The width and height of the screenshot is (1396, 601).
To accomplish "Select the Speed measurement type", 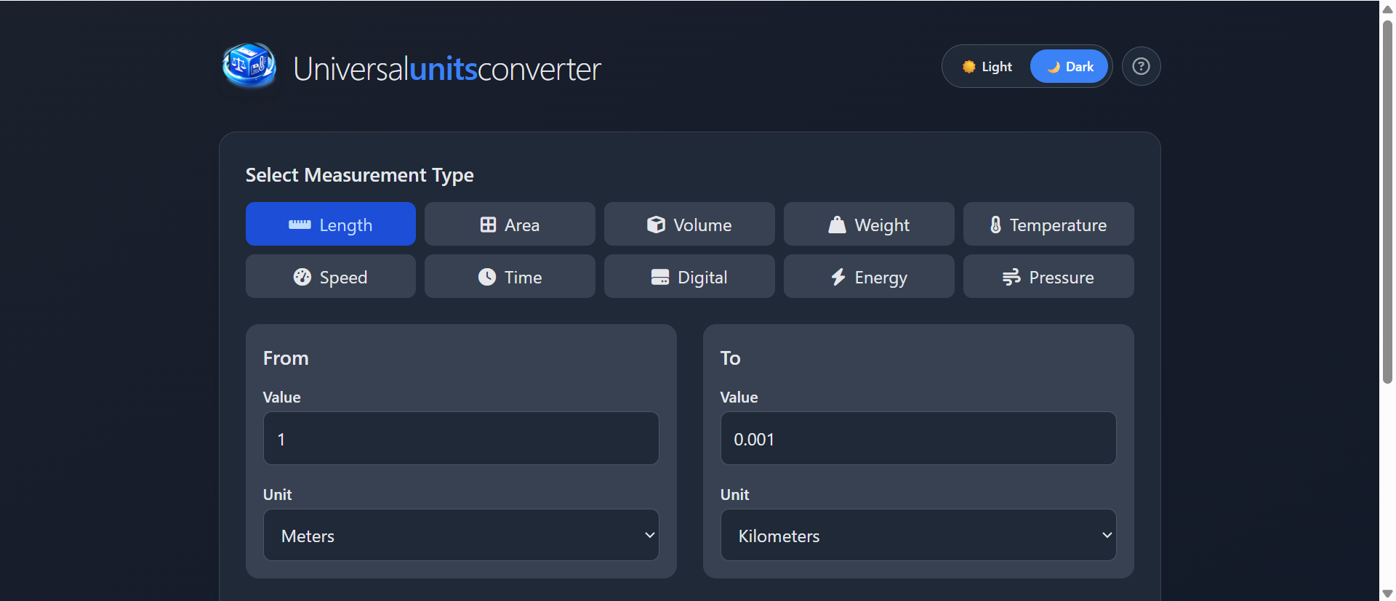I will tap(331, 277).
